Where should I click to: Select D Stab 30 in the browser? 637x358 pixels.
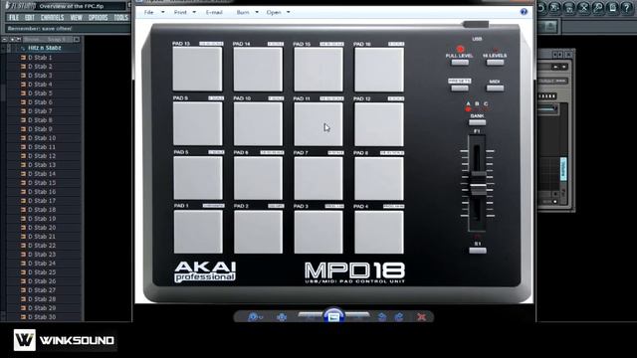(42, 317)
